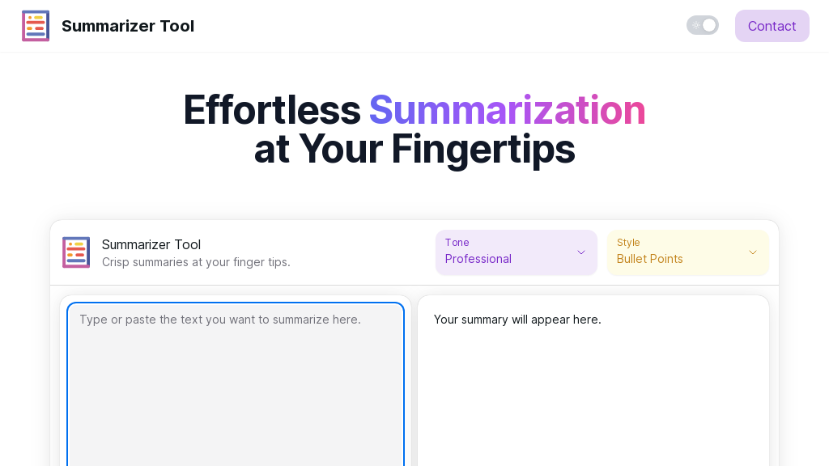The image size is (829, 466).
Task: Click inside the summary output panel
Action: (593, 380)
